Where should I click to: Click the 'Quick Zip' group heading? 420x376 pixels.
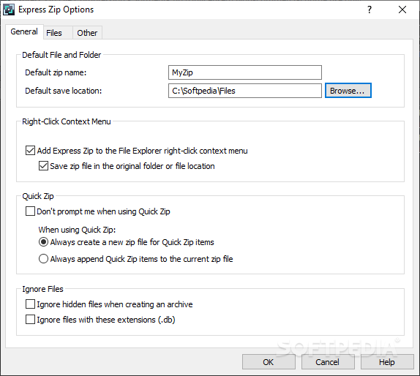(38, 196)
